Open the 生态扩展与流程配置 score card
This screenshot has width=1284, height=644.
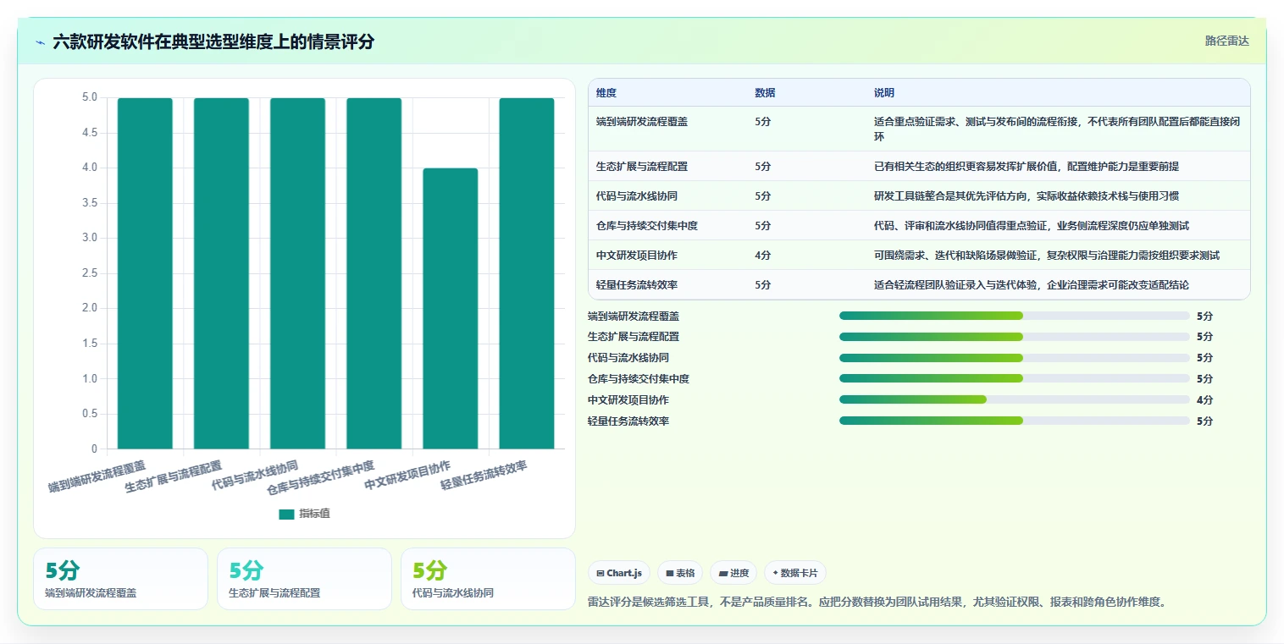304,579
